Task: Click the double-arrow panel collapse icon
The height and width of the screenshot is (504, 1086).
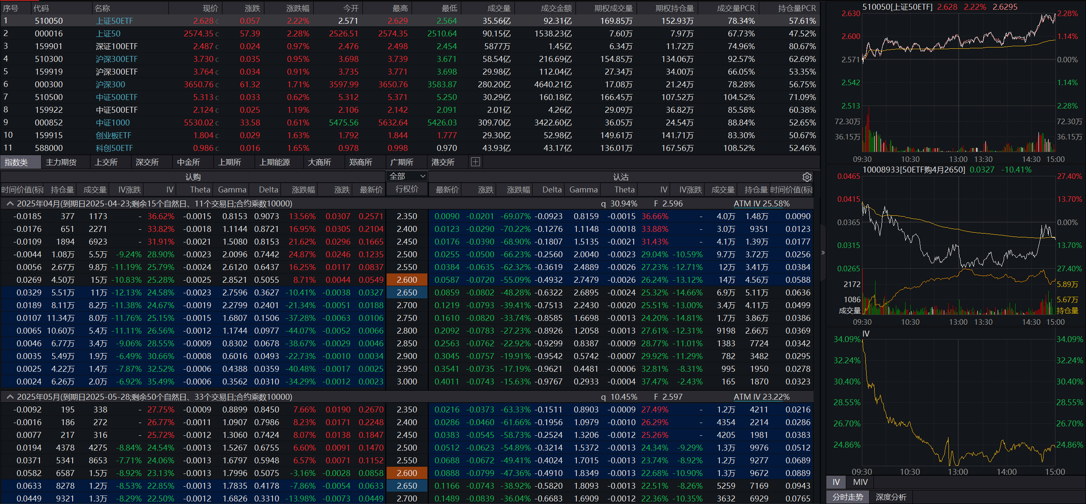Action: tap(823, 253)
